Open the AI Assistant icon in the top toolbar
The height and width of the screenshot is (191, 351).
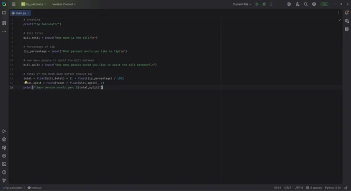[x=289, y=4]
